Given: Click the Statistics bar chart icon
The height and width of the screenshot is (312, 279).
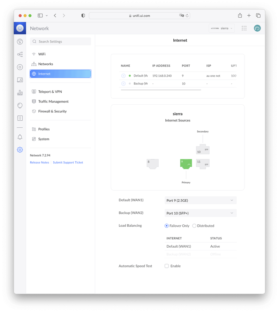Looking at the screenshot, I should click(x=20, y=93).
